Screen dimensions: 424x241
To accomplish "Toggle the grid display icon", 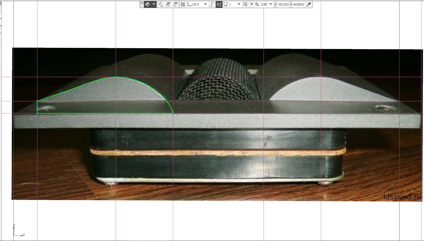I will [183, 4].
